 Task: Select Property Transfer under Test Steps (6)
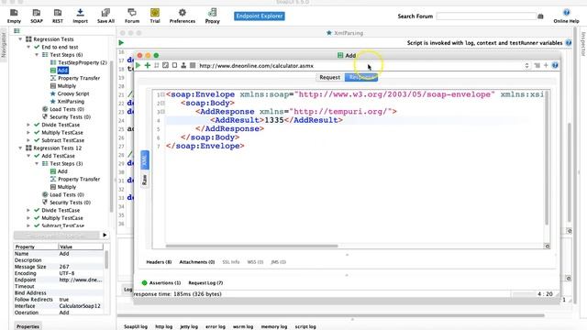(75, 78)
